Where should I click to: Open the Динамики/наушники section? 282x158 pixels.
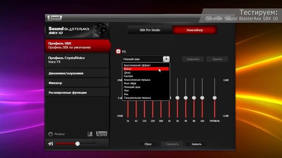(x=77, y=73)
